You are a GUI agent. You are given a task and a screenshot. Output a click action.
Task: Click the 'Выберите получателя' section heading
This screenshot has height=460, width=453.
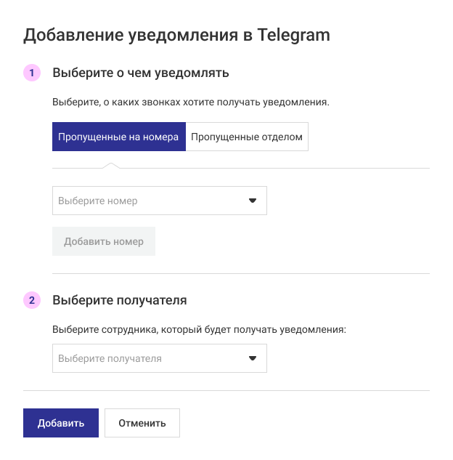click(x=120, y=299)
